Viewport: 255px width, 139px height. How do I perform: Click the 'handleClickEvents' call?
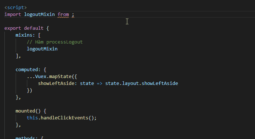click(64, 118)
